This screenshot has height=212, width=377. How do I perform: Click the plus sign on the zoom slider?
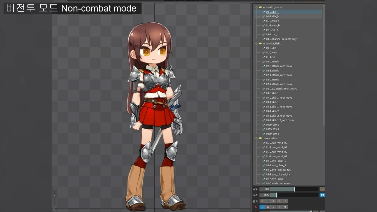pyautogui.click(x=54, y=189)
